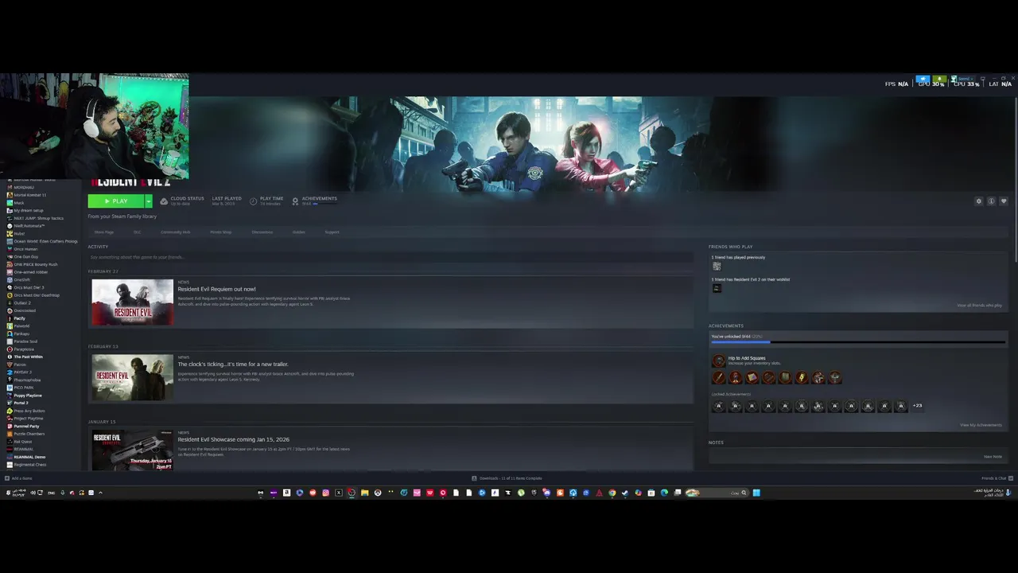Toggle the favorite heart icon
This screenshot has height=573, width=1018.
click(1004, 201)
